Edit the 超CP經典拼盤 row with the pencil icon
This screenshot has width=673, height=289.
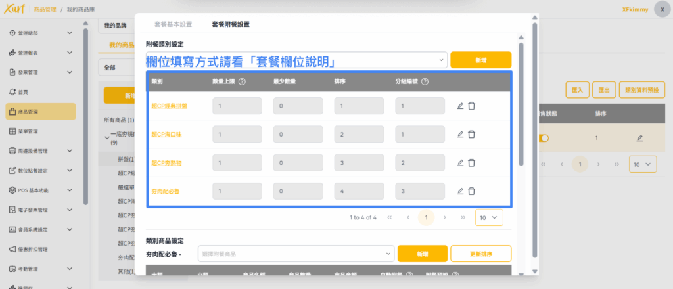(460, 106)
